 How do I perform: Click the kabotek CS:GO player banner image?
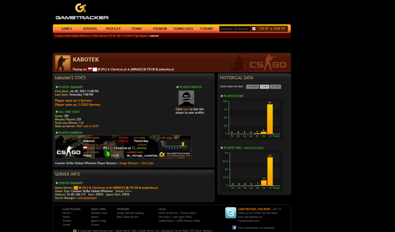(123, 147)
